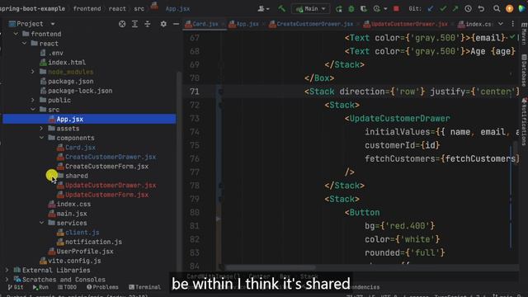
Task: Collapse the frontend folder
Action: coord(16,34)
